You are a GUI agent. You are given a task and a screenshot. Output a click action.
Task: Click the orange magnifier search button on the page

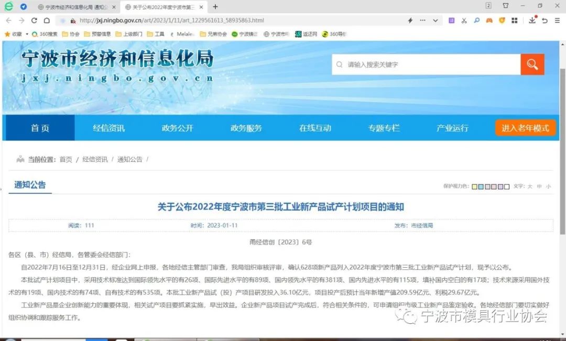[532, 64]
